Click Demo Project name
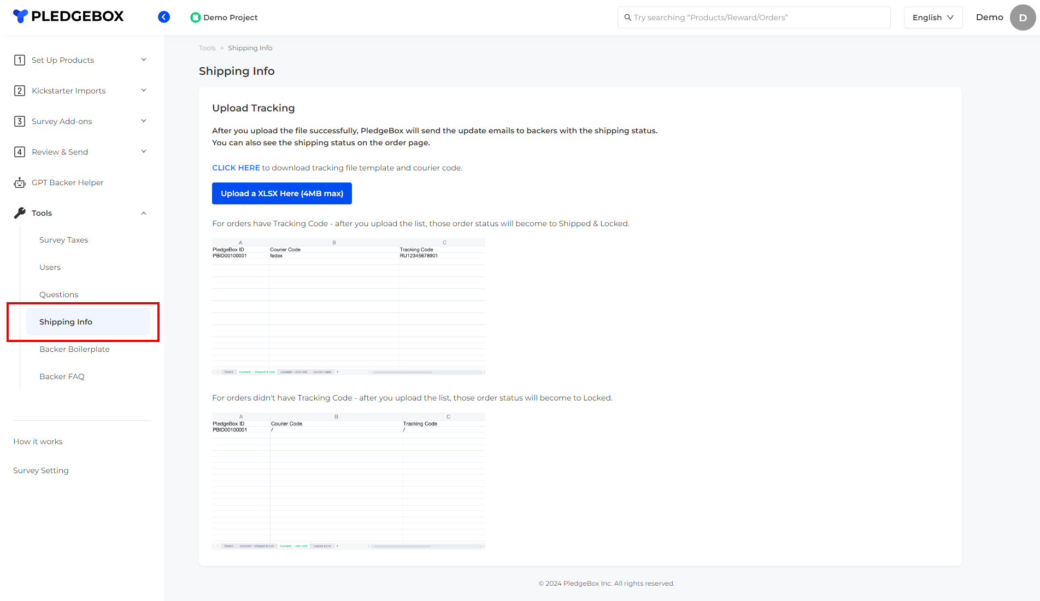1040x601 pixels. (230, 17)
